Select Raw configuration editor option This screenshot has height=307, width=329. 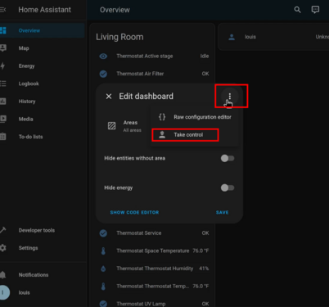(x=195, y=117)
